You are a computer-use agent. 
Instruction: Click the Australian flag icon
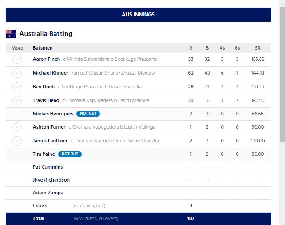pyautogui.click(x=11, y=34)
